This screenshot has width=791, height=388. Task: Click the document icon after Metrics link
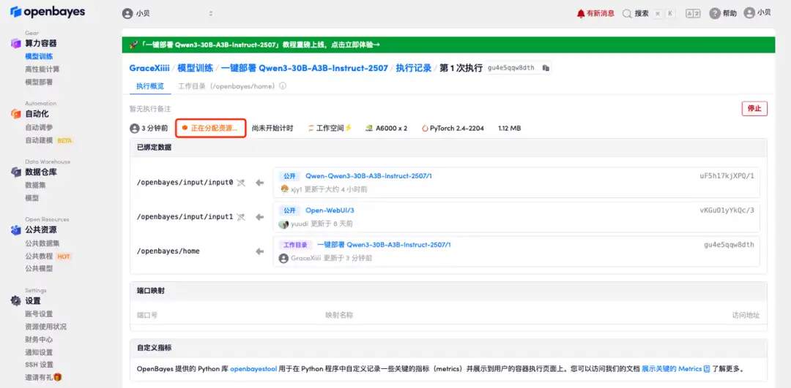coord(707,369)
